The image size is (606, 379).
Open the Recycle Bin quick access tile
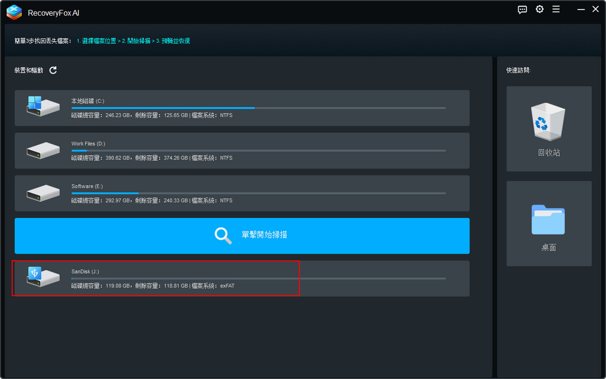[549, 129]
